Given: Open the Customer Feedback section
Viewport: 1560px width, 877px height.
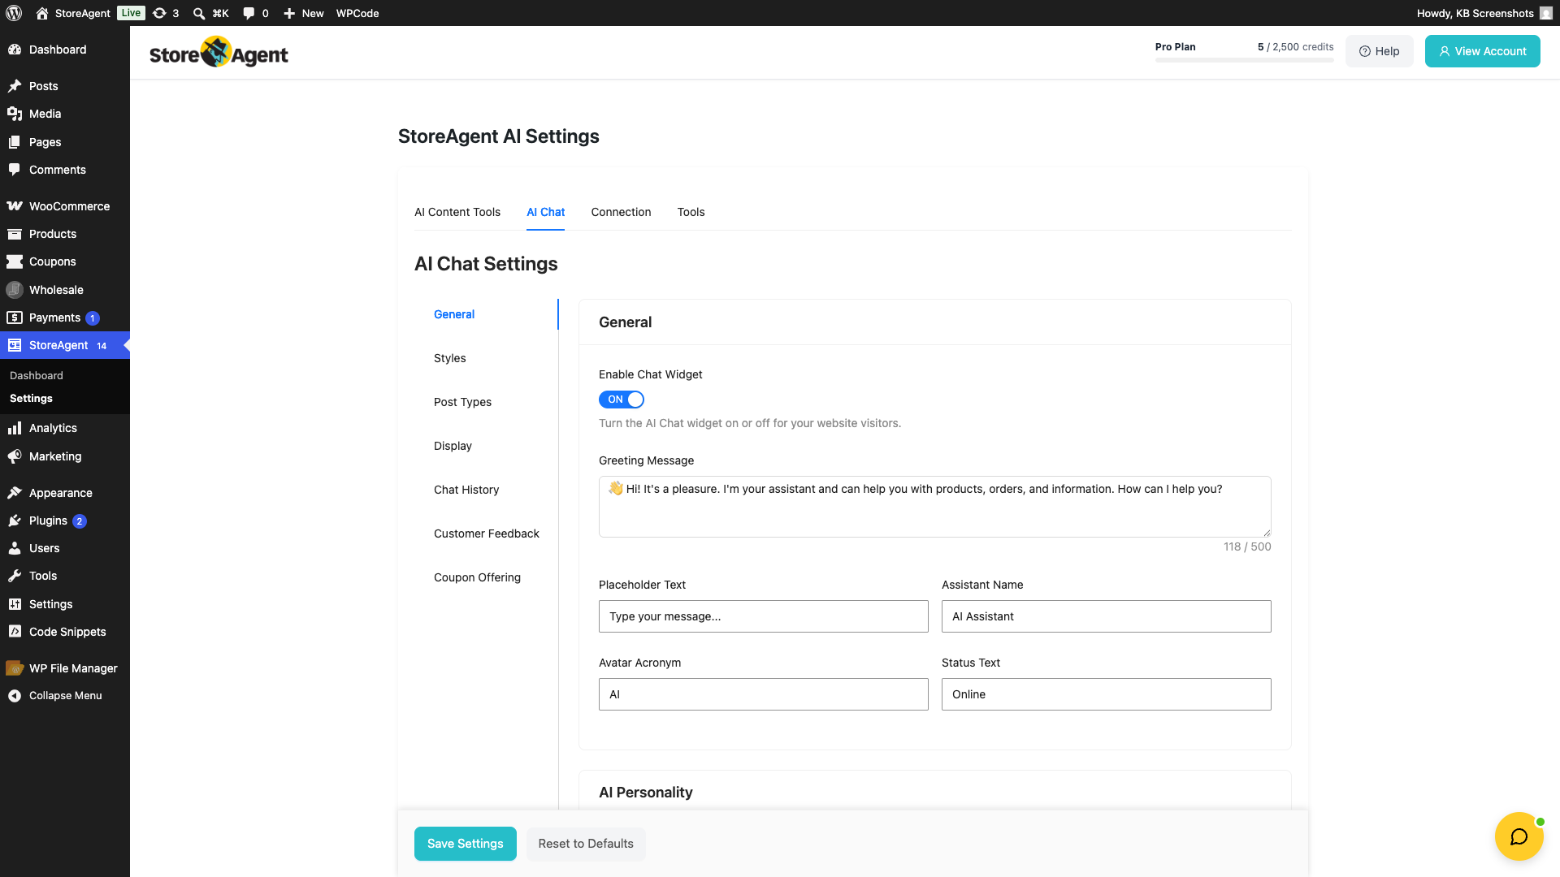Looking at the screenshot, I should 487,534.
